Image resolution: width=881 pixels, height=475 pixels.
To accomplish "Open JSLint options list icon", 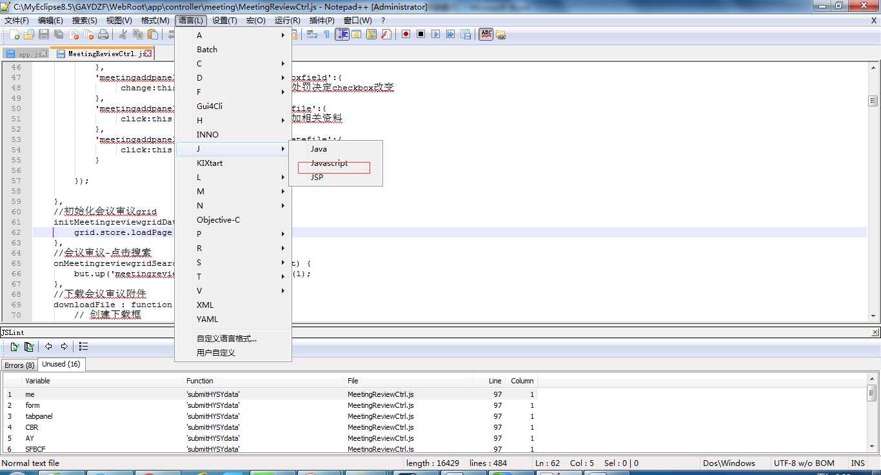I will (83, 347).
